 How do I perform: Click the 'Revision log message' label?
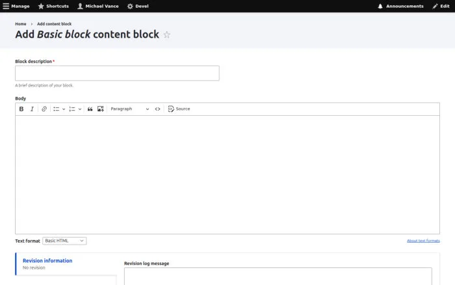point(146,264)
